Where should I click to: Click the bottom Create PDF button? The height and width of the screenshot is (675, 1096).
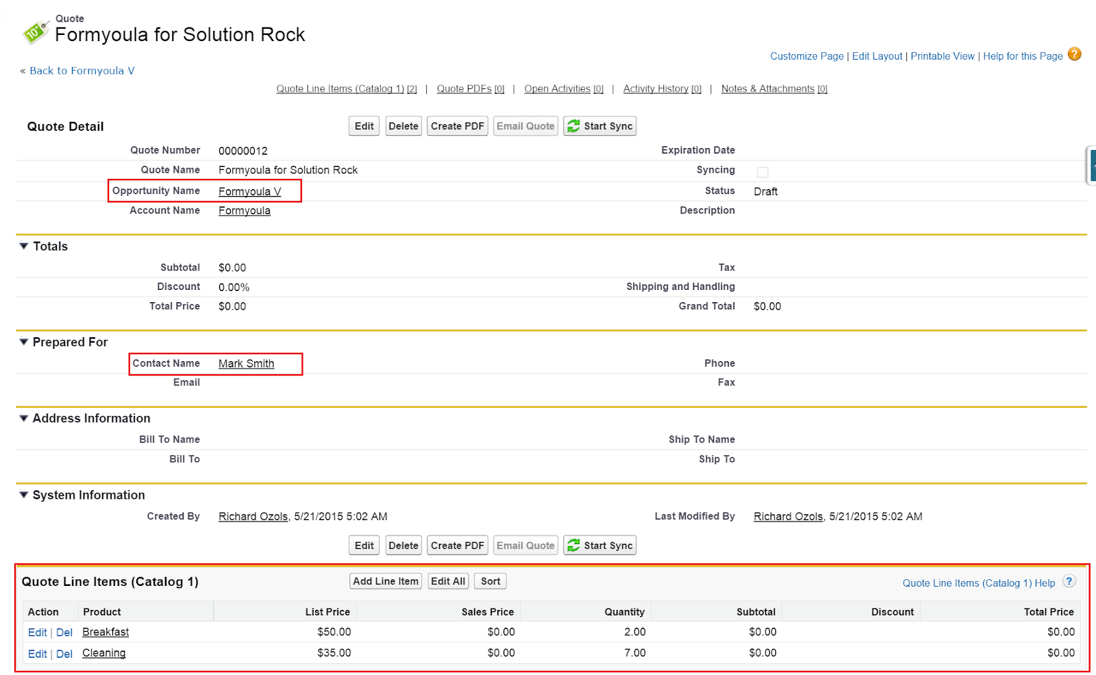click(458, 545)
